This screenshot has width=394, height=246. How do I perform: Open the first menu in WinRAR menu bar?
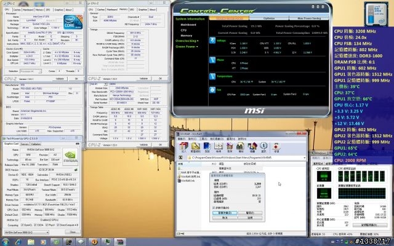[x=182, y=139]
